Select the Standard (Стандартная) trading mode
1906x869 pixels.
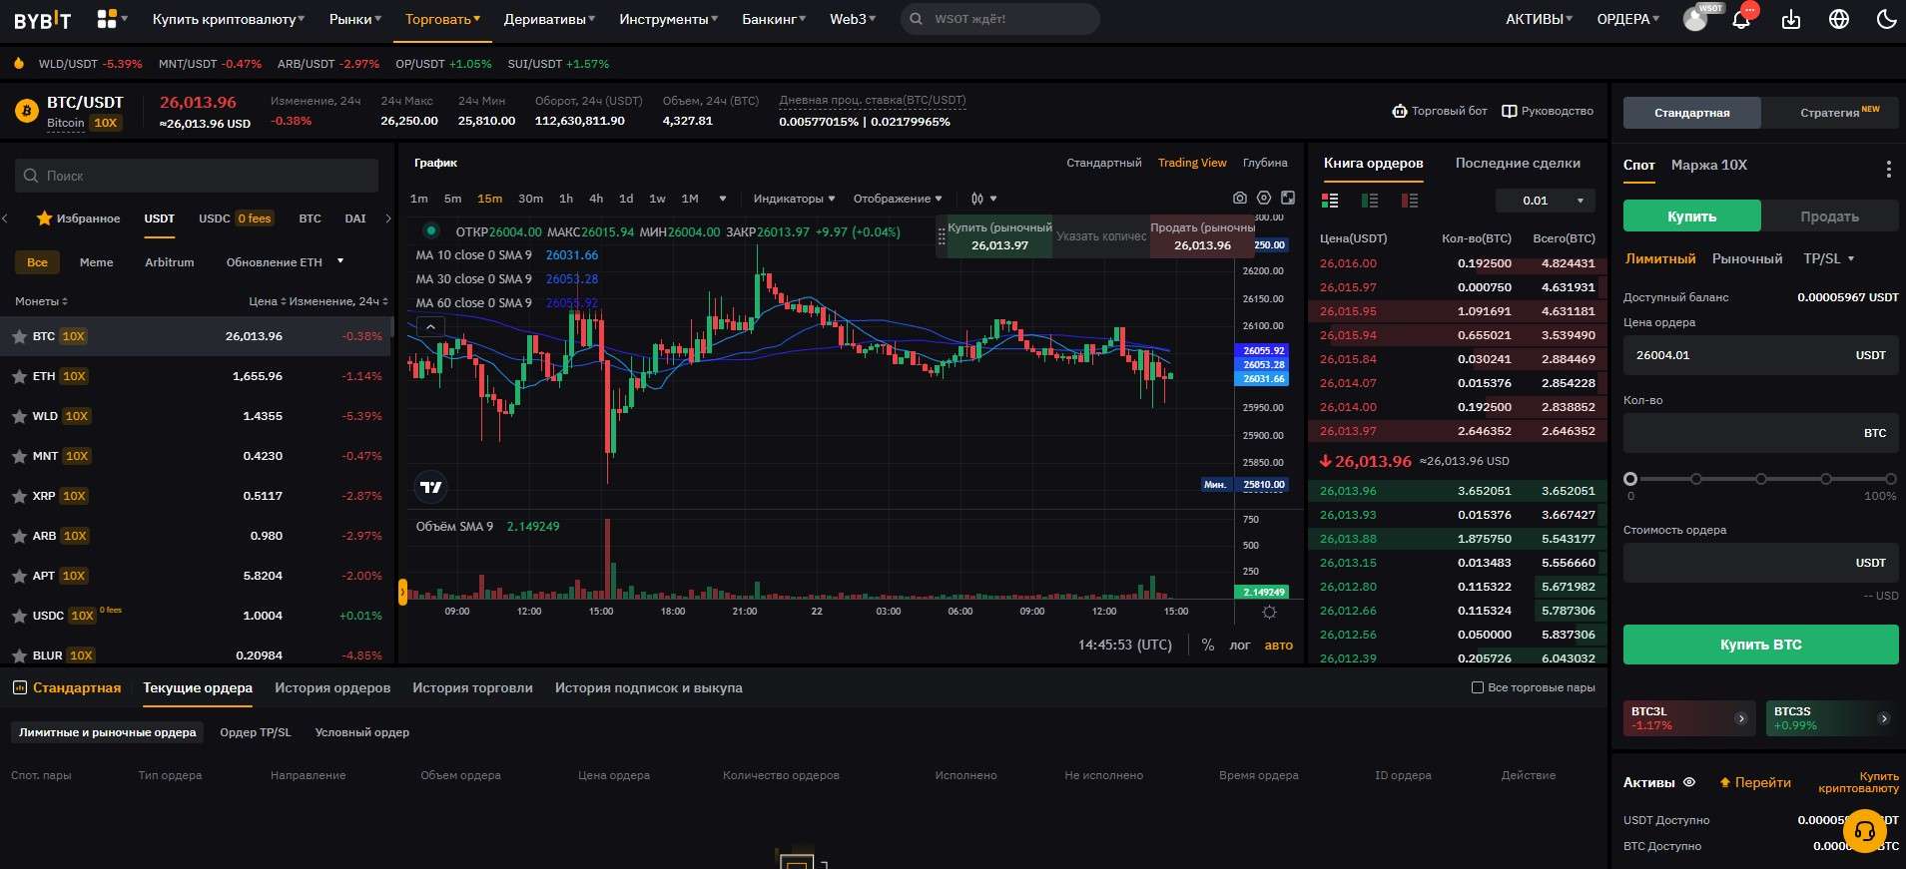click(1691, 113)
